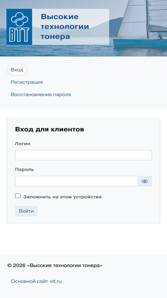Screen dimensions: 167x298
Task: Open 'Восстановление пароля' navigation link
Action: 41,94
